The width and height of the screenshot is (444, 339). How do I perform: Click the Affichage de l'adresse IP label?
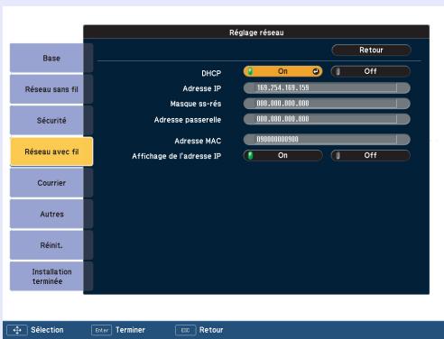(177, 156)
